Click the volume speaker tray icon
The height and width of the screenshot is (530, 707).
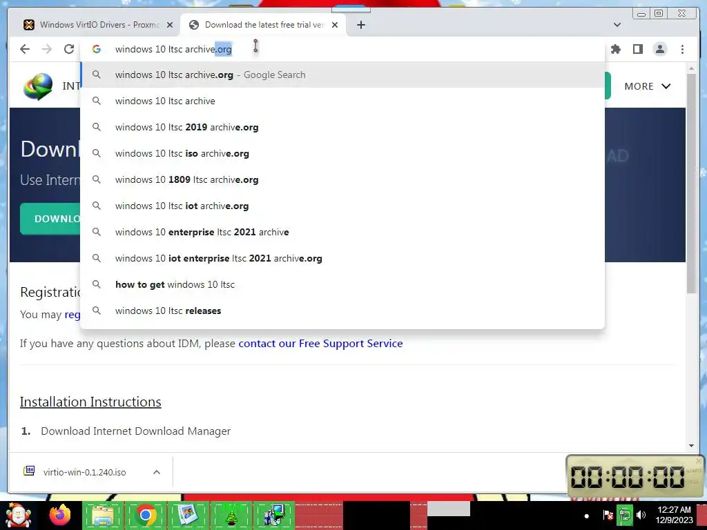point(641,515)
